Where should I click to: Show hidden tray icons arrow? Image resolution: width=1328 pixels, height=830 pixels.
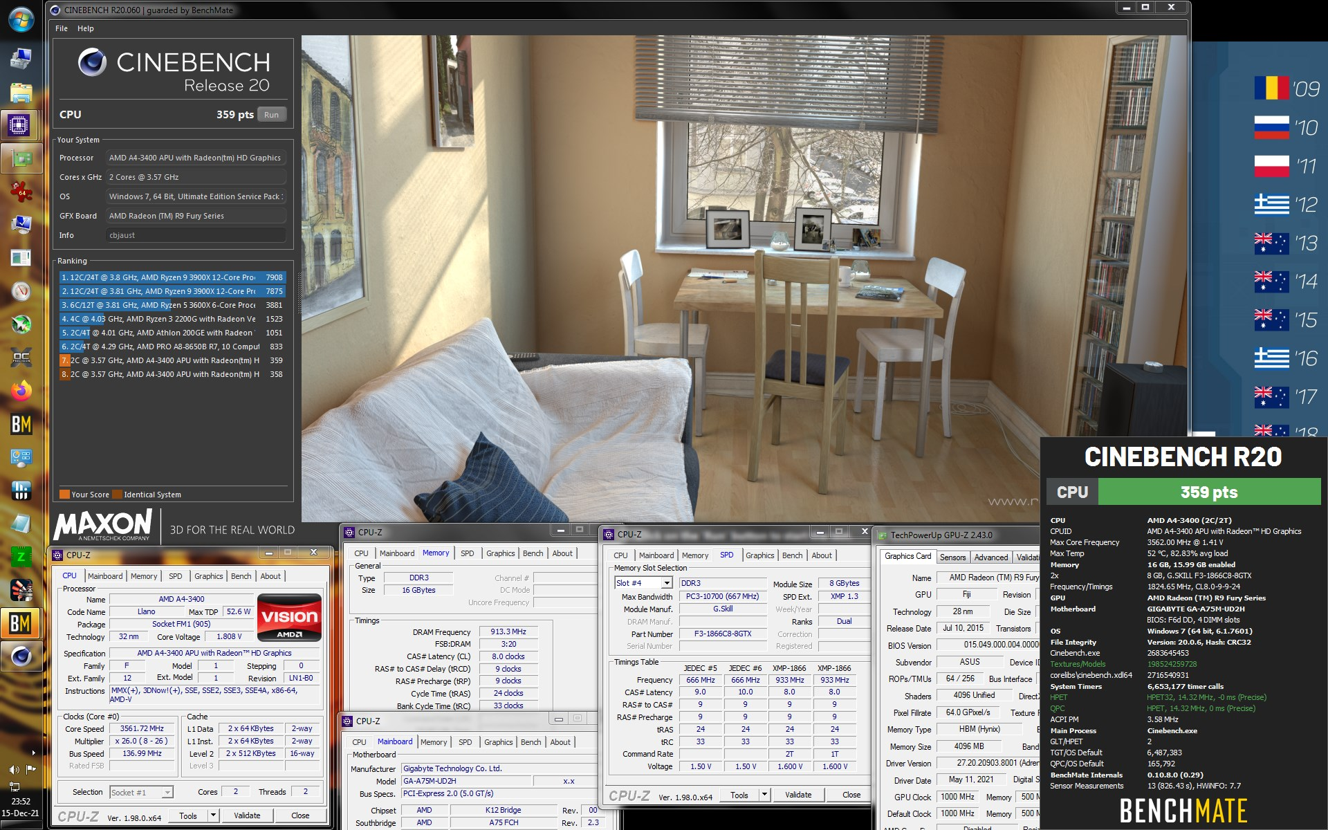click(x=33, y=753)
